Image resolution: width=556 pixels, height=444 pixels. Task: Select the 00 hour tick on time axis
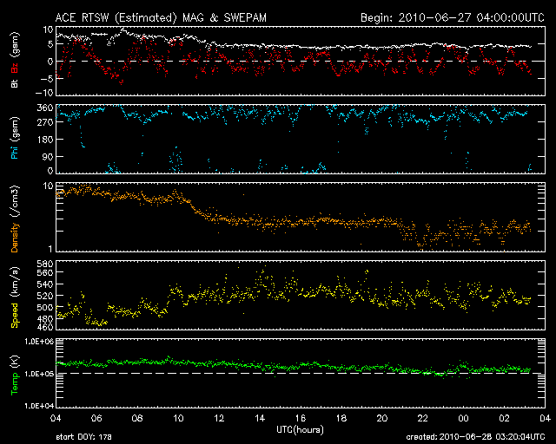(x=464, y=419)
